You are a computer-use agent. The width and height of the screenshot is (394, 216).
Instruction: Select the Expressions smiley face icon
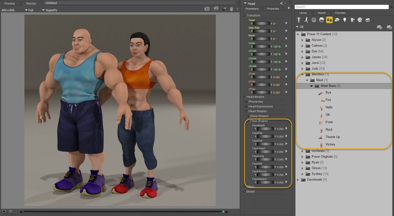314,20
